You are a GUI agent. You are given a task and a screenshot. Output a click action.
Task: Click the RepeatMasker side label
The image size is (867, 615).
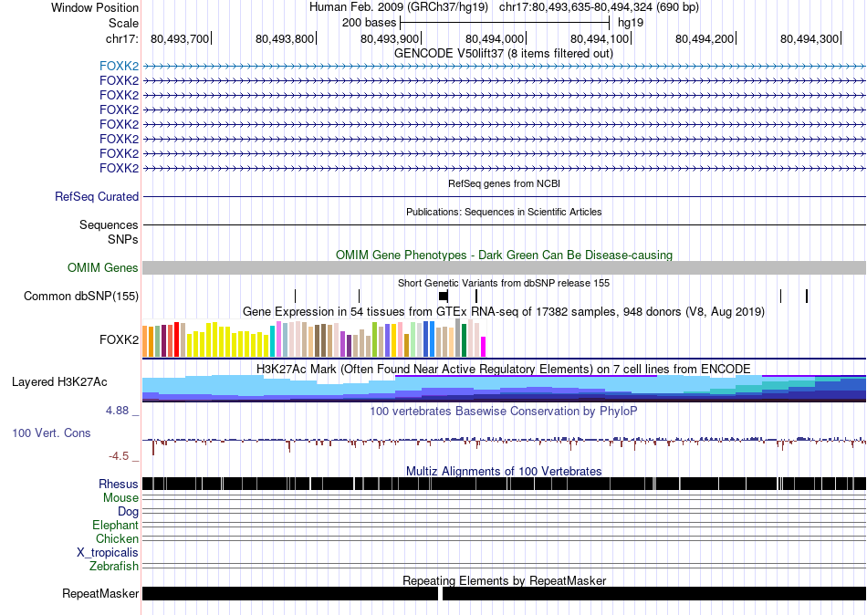pyautogui.click(x=100, y=594)
